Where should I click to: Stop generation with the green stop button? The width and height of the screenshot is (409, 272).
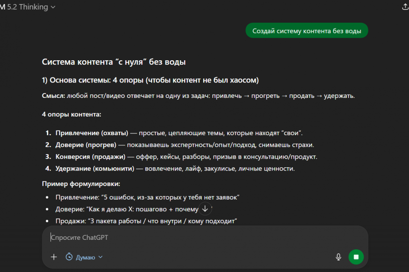pos(356,257)
